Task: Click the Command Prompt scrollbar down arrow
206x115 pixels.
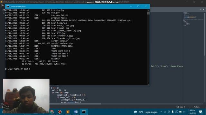Action: [148, 84]
